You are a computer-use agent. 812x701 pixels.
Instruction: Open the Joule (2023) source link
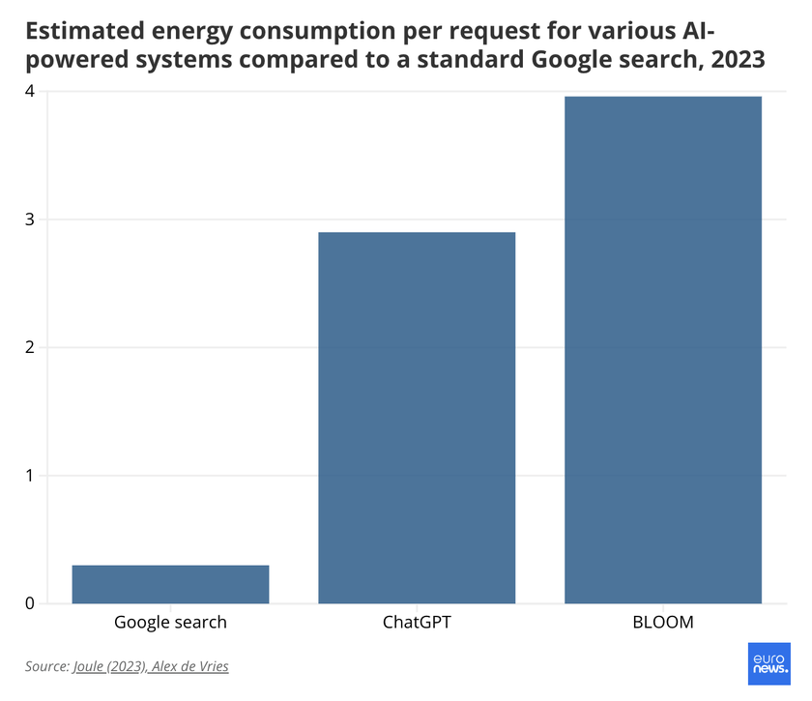click(x=109, y=666)
